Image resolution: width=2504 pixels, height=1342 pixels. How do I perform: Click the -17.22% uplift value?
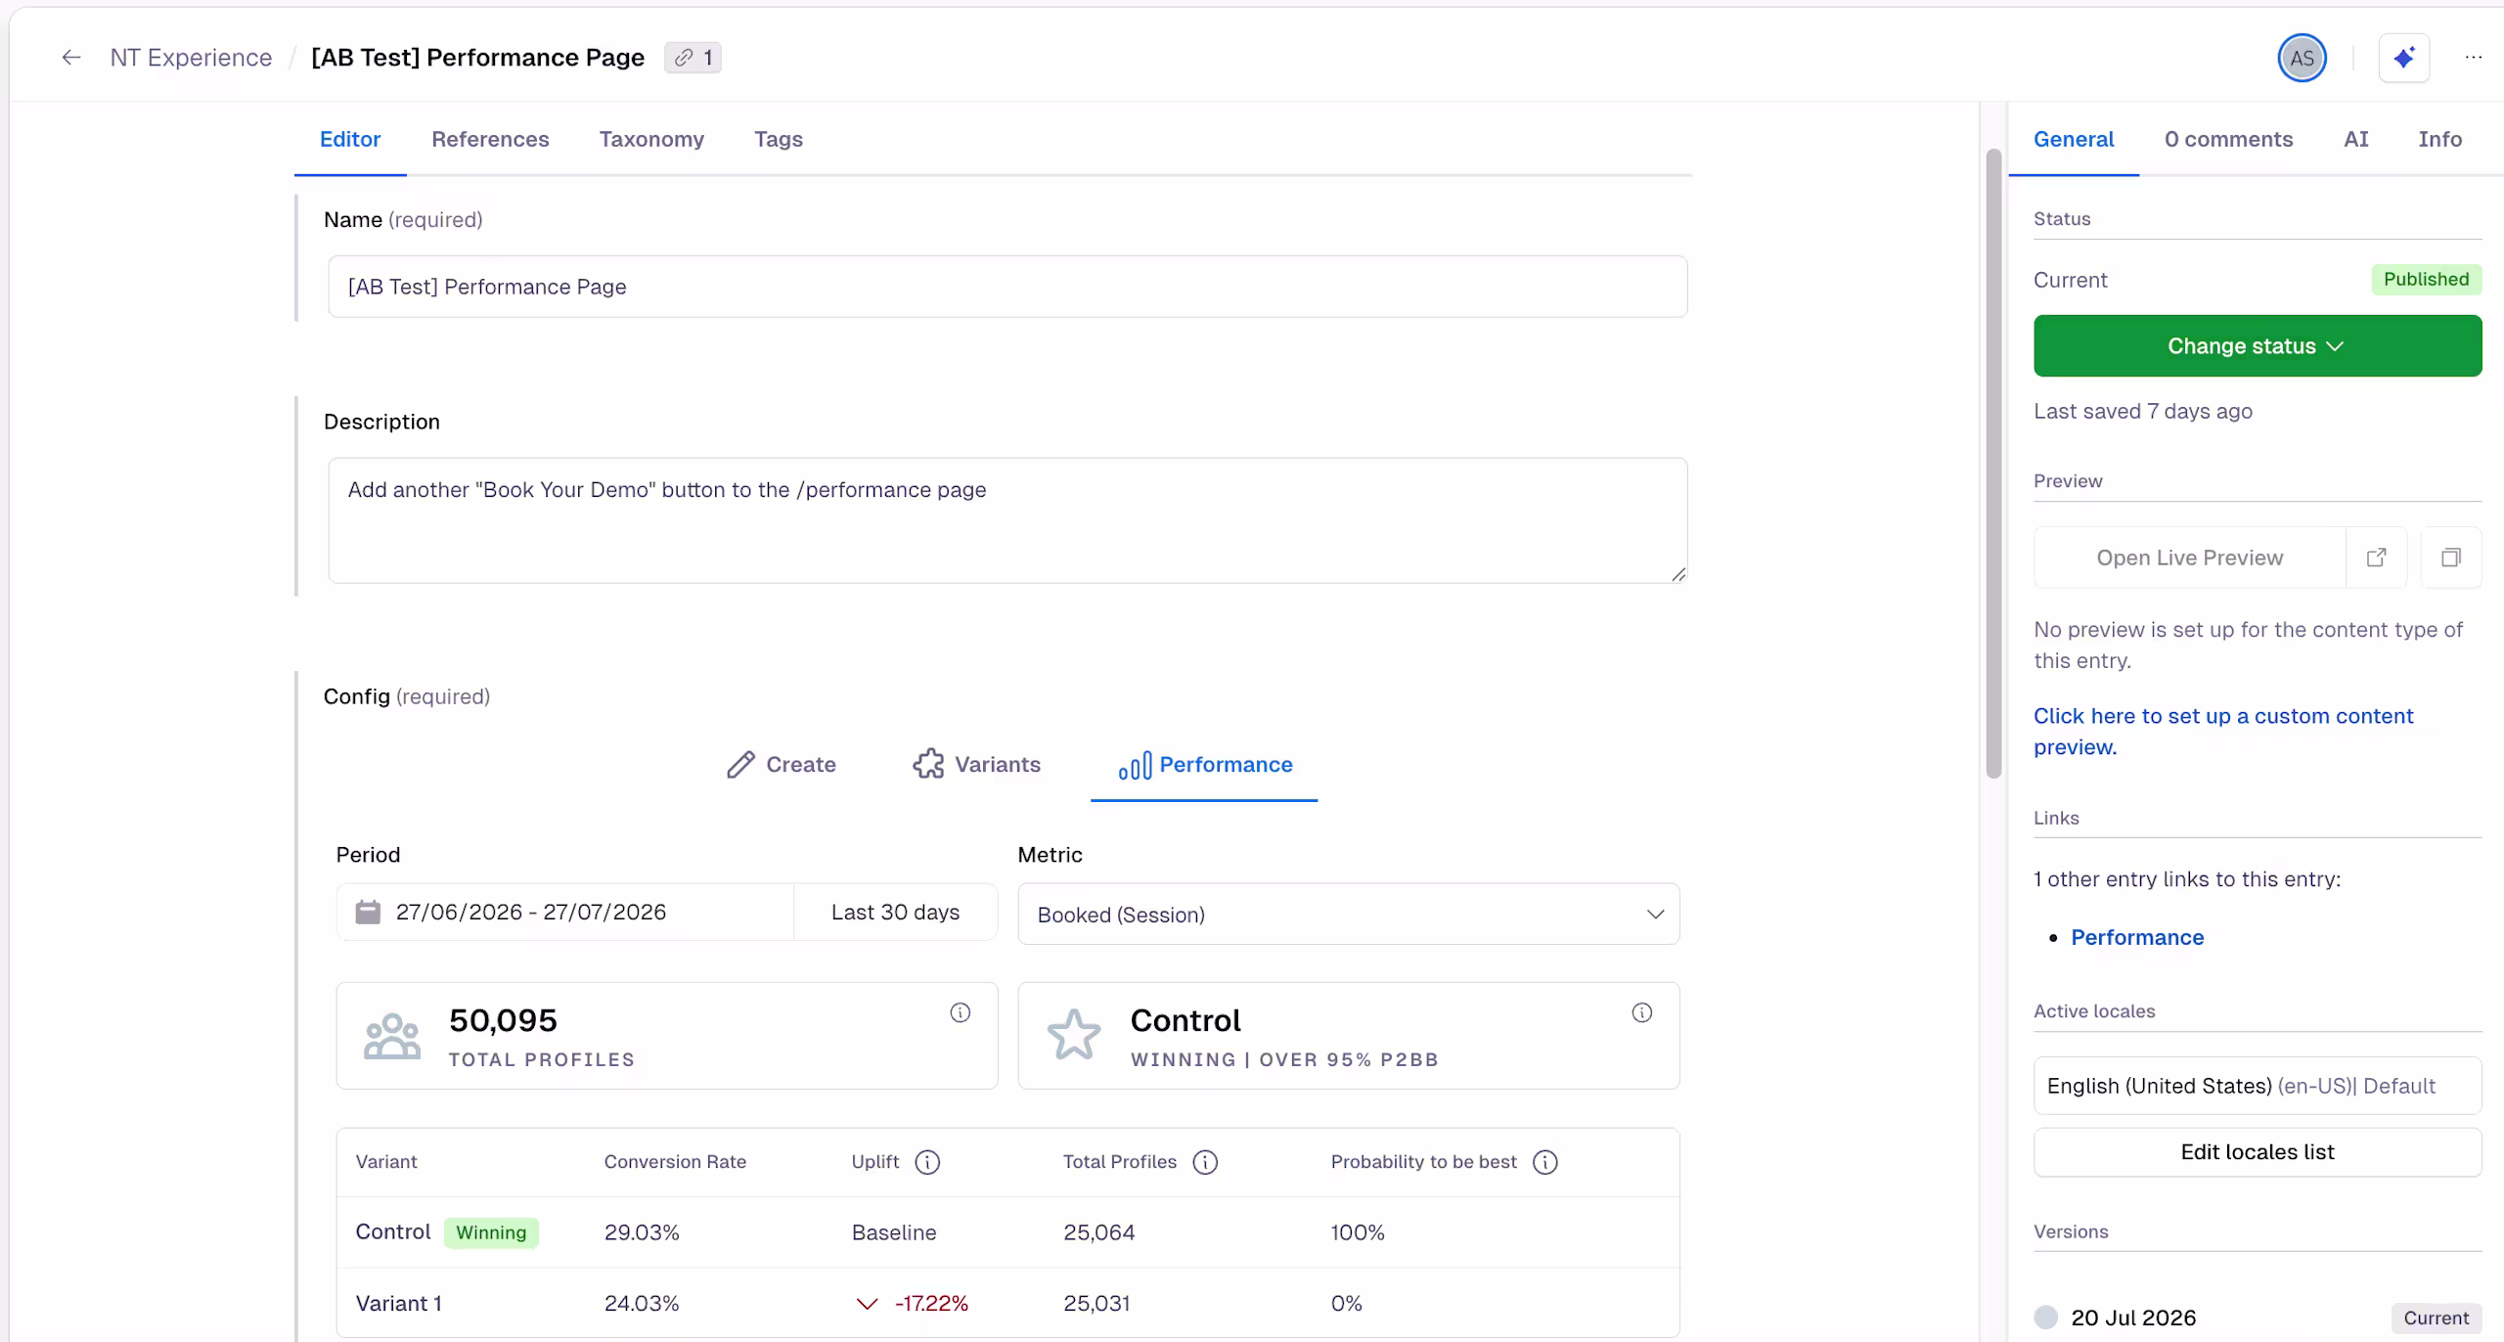click(x=931, y=1303)
